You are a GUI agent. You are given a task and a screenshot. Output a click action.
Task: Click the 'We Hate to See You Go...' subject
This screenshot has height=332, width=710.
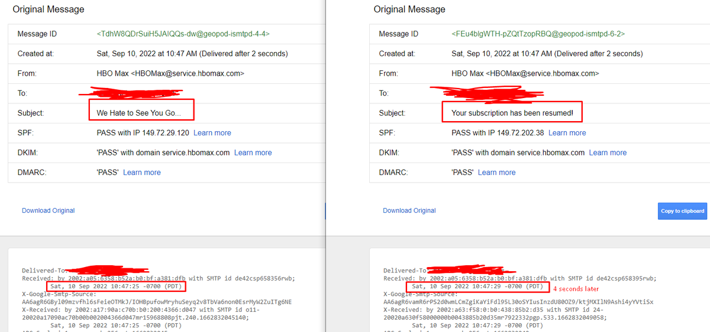point(139,113)
